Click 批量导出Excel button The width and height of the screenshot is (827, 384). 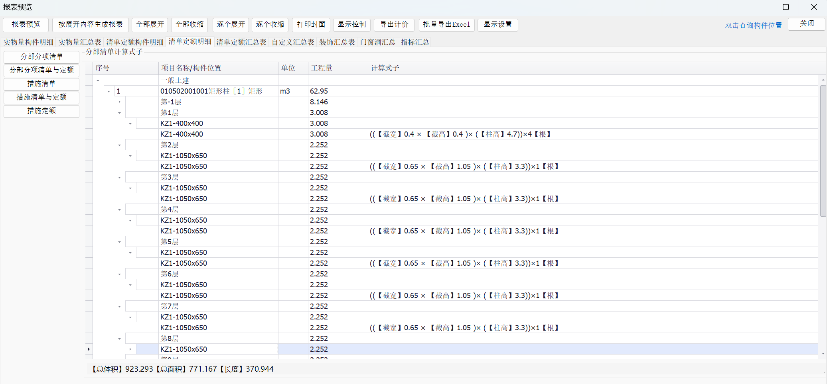pyautogui.click(x=446, y=25)
